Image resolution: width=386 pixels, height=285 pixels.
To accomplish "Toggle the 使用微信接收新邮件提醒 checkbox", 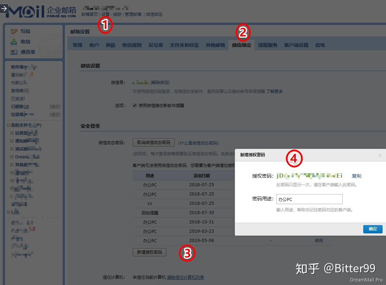I will (x=134, y=105).
